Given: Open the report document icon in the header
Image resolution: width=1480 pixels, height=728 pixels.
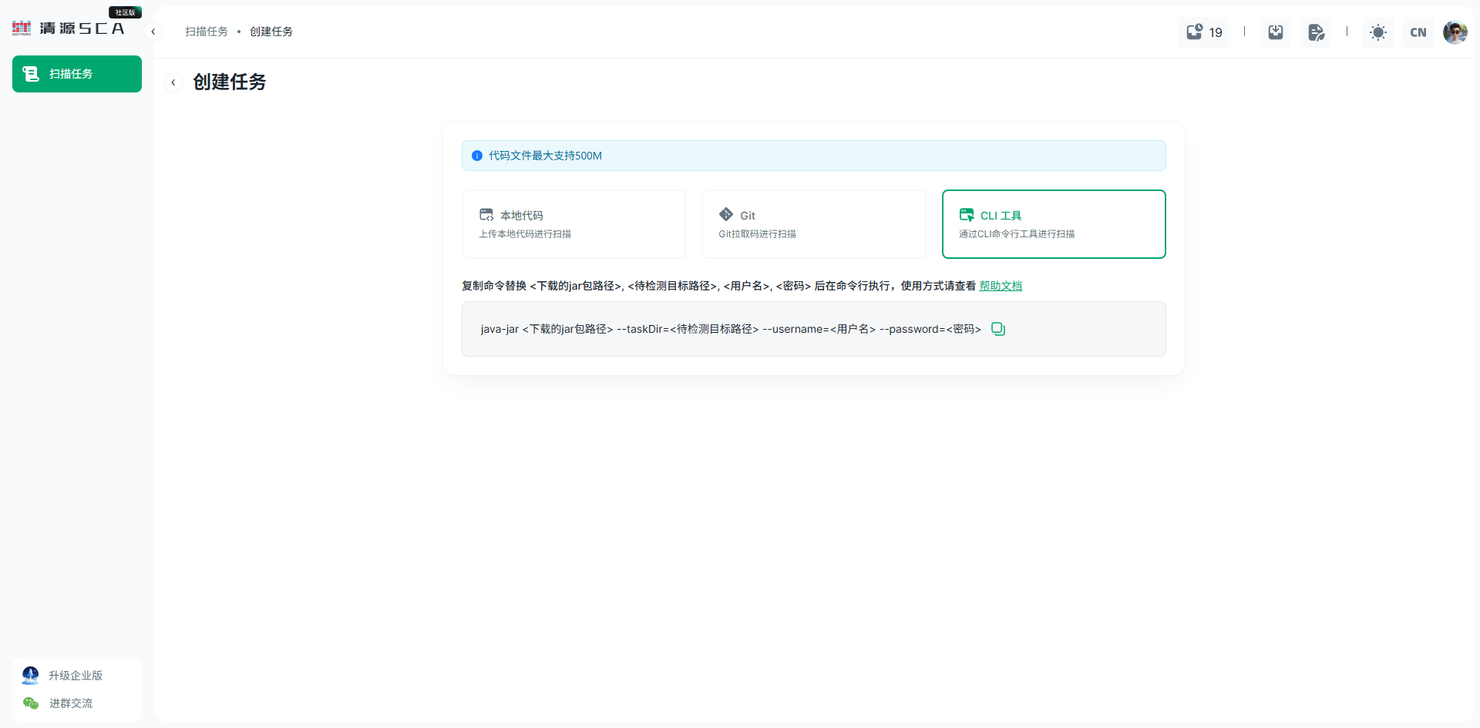Looking at the screenshot, I should point(1316,32).
